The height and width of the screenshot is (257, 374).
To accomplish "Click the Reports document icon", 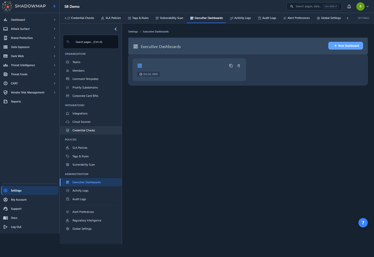I will click(5, 102).
